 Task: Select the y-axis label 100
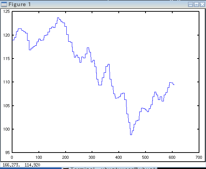(x=7, y=129)
